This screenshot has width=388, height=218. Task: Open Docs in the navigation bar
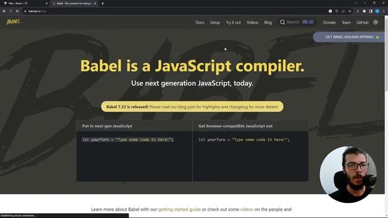[x=199, y=22]
